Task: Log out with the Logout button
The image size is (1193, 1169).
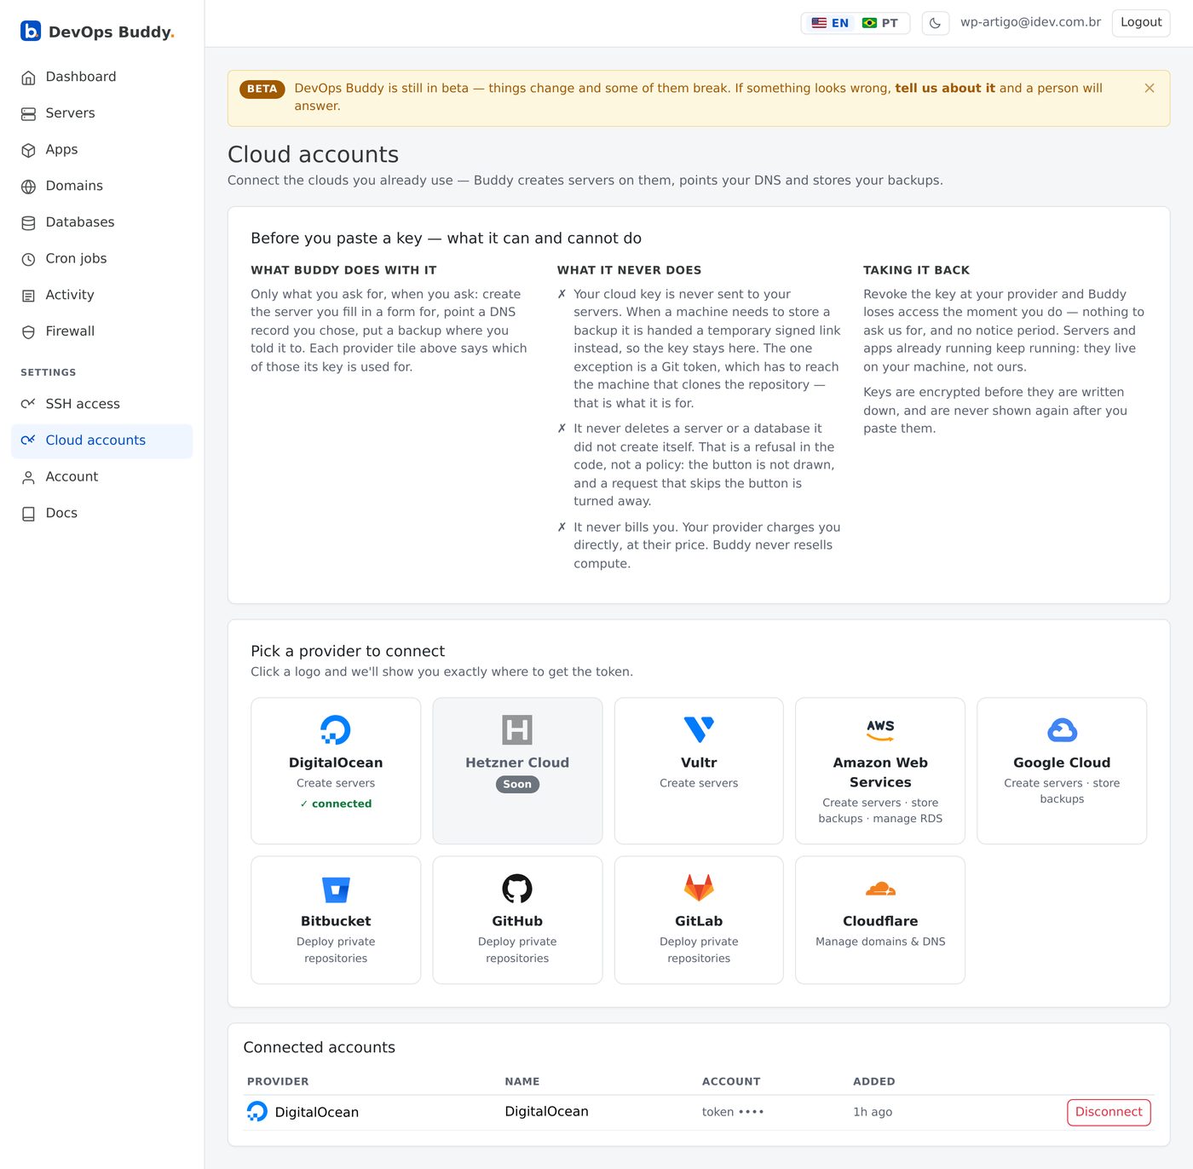Action: coord(1141,23)
